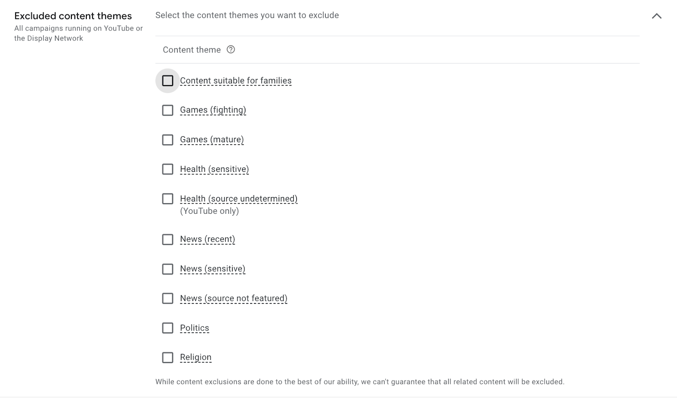
Task: Click the Games (fighting) label
Action: [213, 110]
